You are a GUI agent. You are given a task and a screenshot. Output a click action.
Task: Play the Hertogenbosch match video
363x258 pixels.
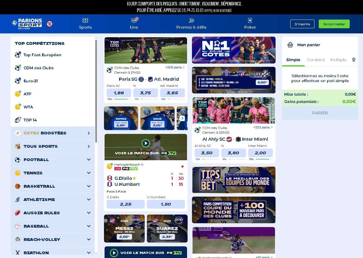click(x=146, y=143)
